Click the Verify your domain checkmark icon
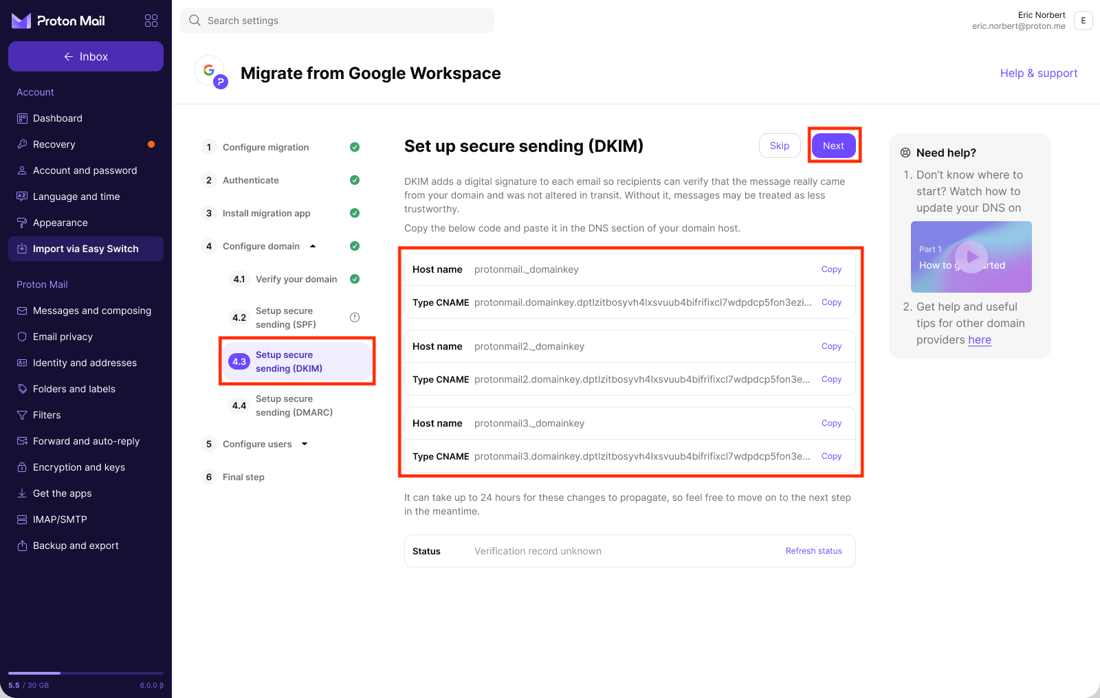1100x698 pixels. 355,279
